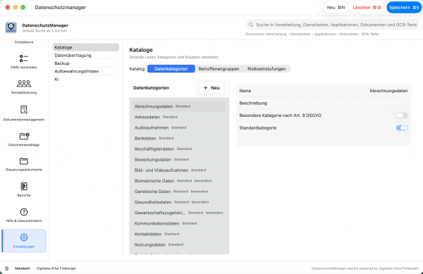
Task: Select Beschäftigtendaten category row
Action: coord(179,149)
